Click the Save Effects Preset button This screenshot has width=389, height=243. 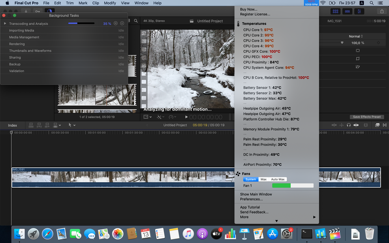367,117
